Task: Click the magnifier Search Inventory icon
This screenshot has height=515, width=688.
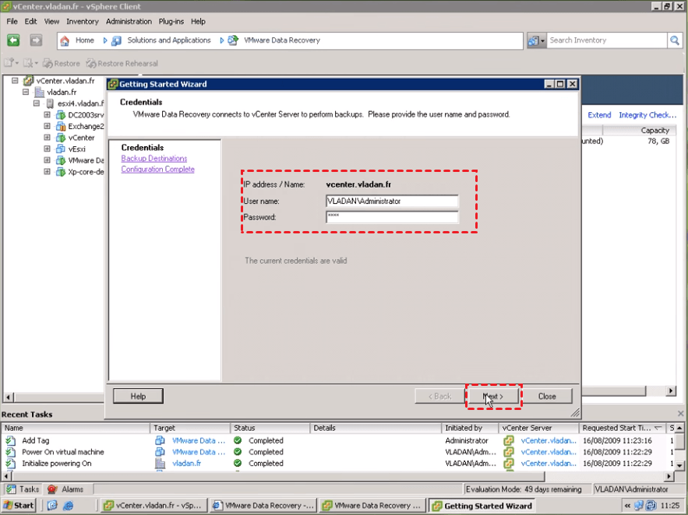Action: coord(675,40)
